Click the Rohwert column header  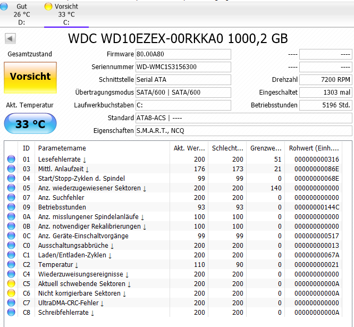coord(314,148)
